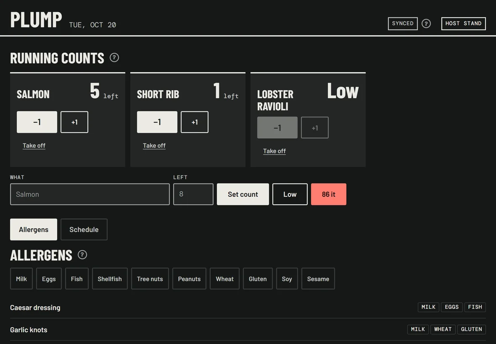The image size is (496, 344).
Task: Focus the Left quantity field
Action: coord(193,194)
